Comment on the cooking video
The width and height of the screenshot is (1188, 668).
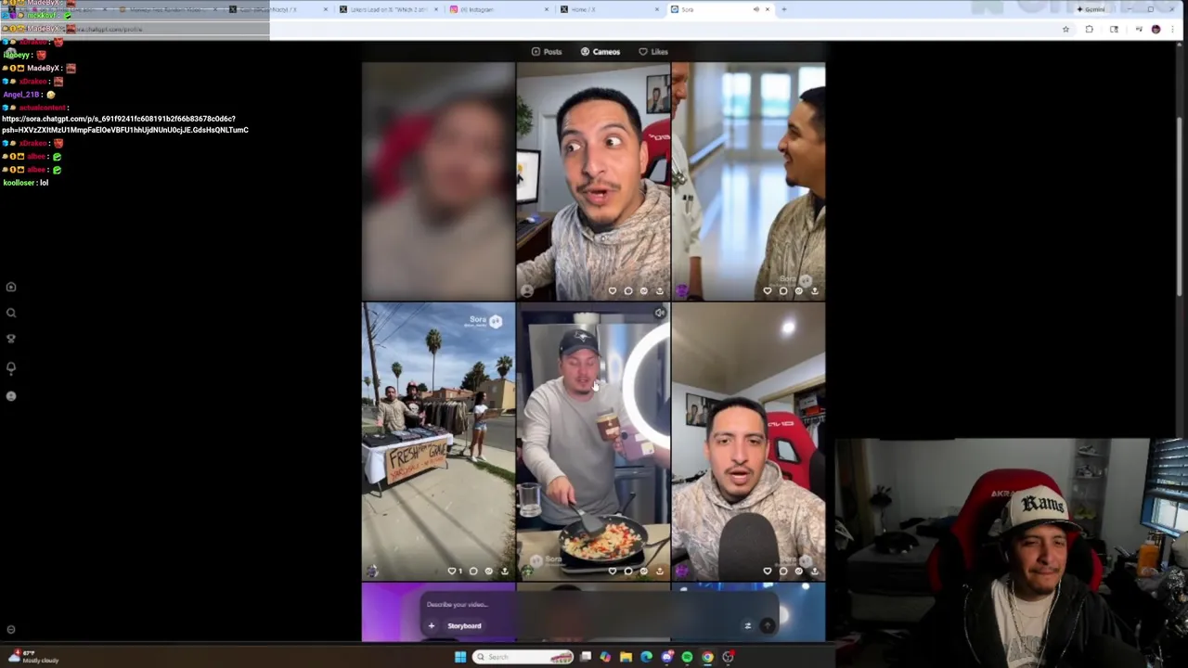pos(628,572)
